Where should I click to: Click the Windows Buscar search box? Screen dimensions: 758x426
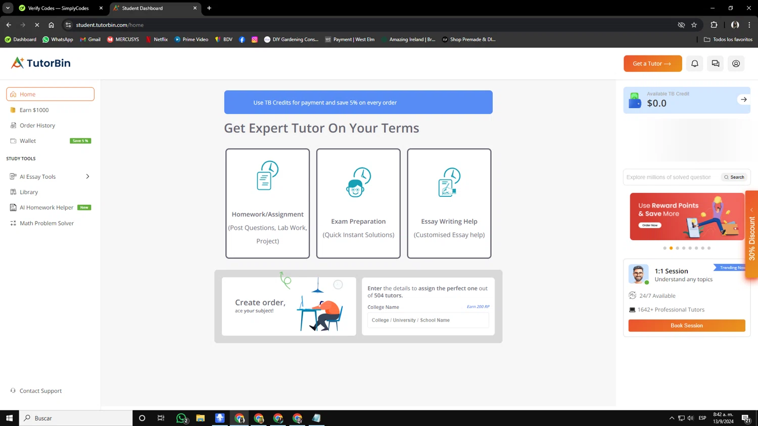tap(76, 418)
